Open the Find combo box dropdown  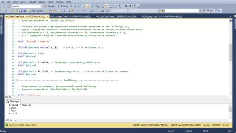click(198, 11)
